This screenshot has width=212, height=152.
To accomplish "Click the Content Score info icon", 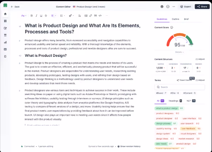I will pos(172,28).
